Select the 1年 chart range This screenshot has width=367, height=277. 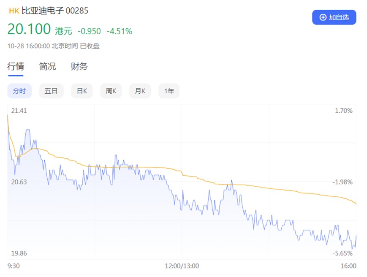(169, 91)
